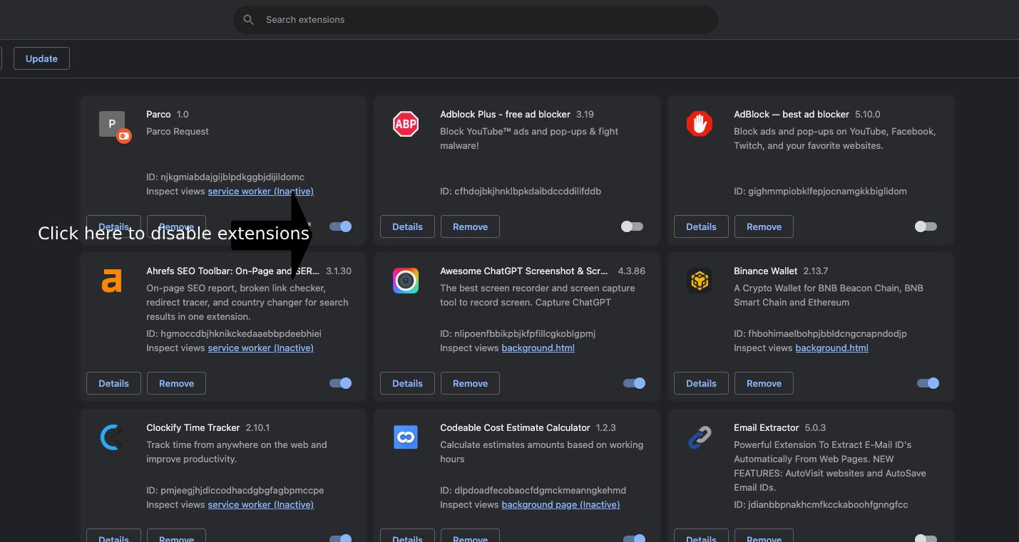The image size is (1019, 542).
Task: Inspect the Binance Wallet background.html view
Action: (831, 348)
